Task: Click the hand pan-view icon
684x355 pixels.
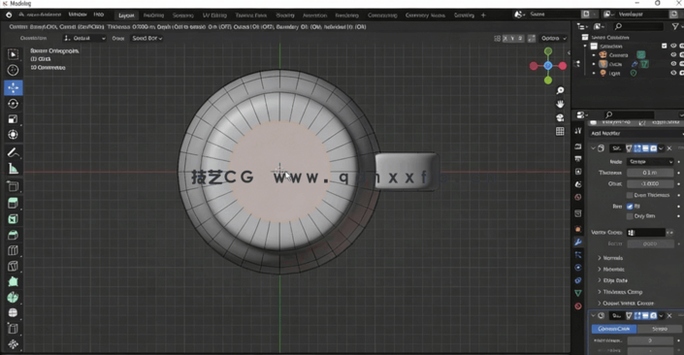Action: tap(560, 104)
